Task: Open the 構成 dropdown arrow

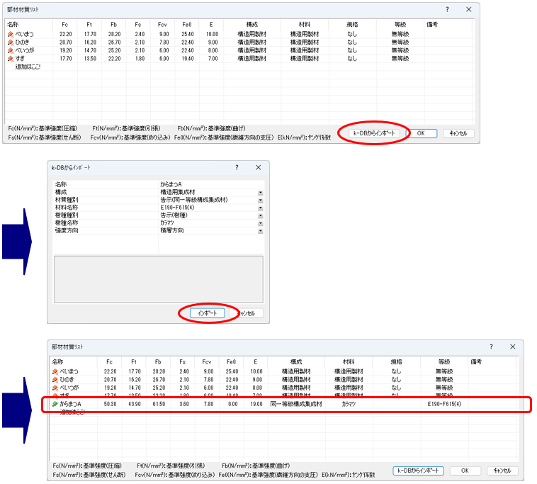Action: pyautogui.click(x=260, y=192)
